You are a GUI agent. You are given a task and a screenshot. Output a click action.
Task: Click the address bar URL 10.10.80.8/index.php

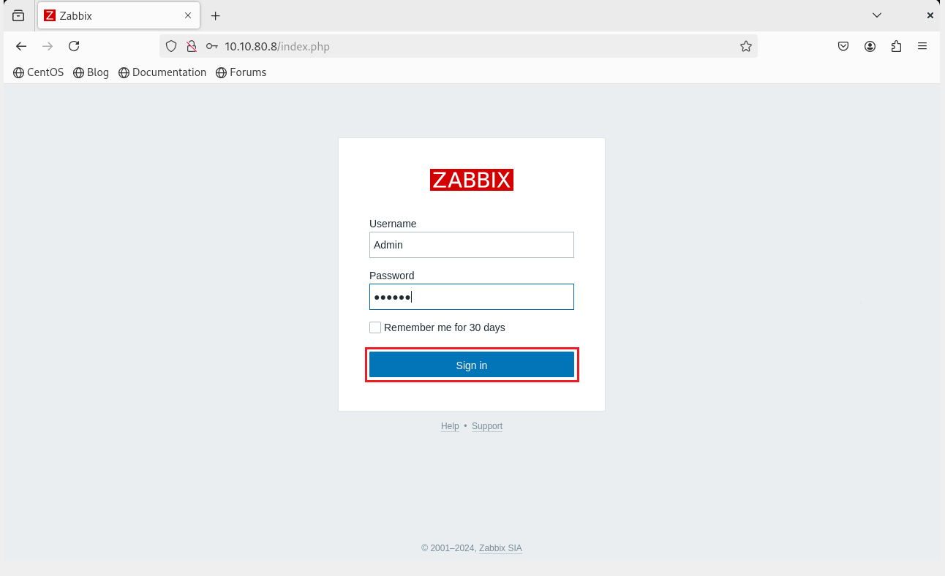277,46
